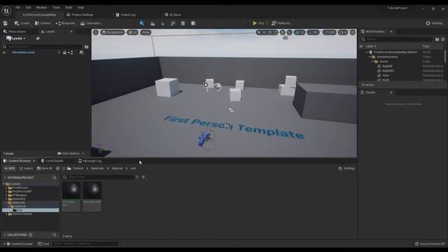The image size is (448, 252).
Task: Click the Save All button
Action: 45,169
